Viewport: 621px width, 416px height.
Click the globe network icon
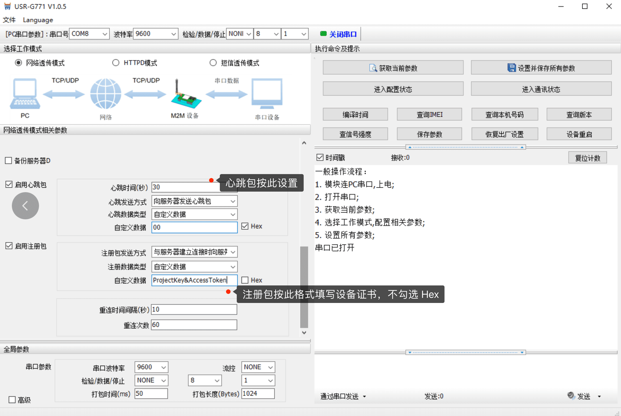point(106,94)
